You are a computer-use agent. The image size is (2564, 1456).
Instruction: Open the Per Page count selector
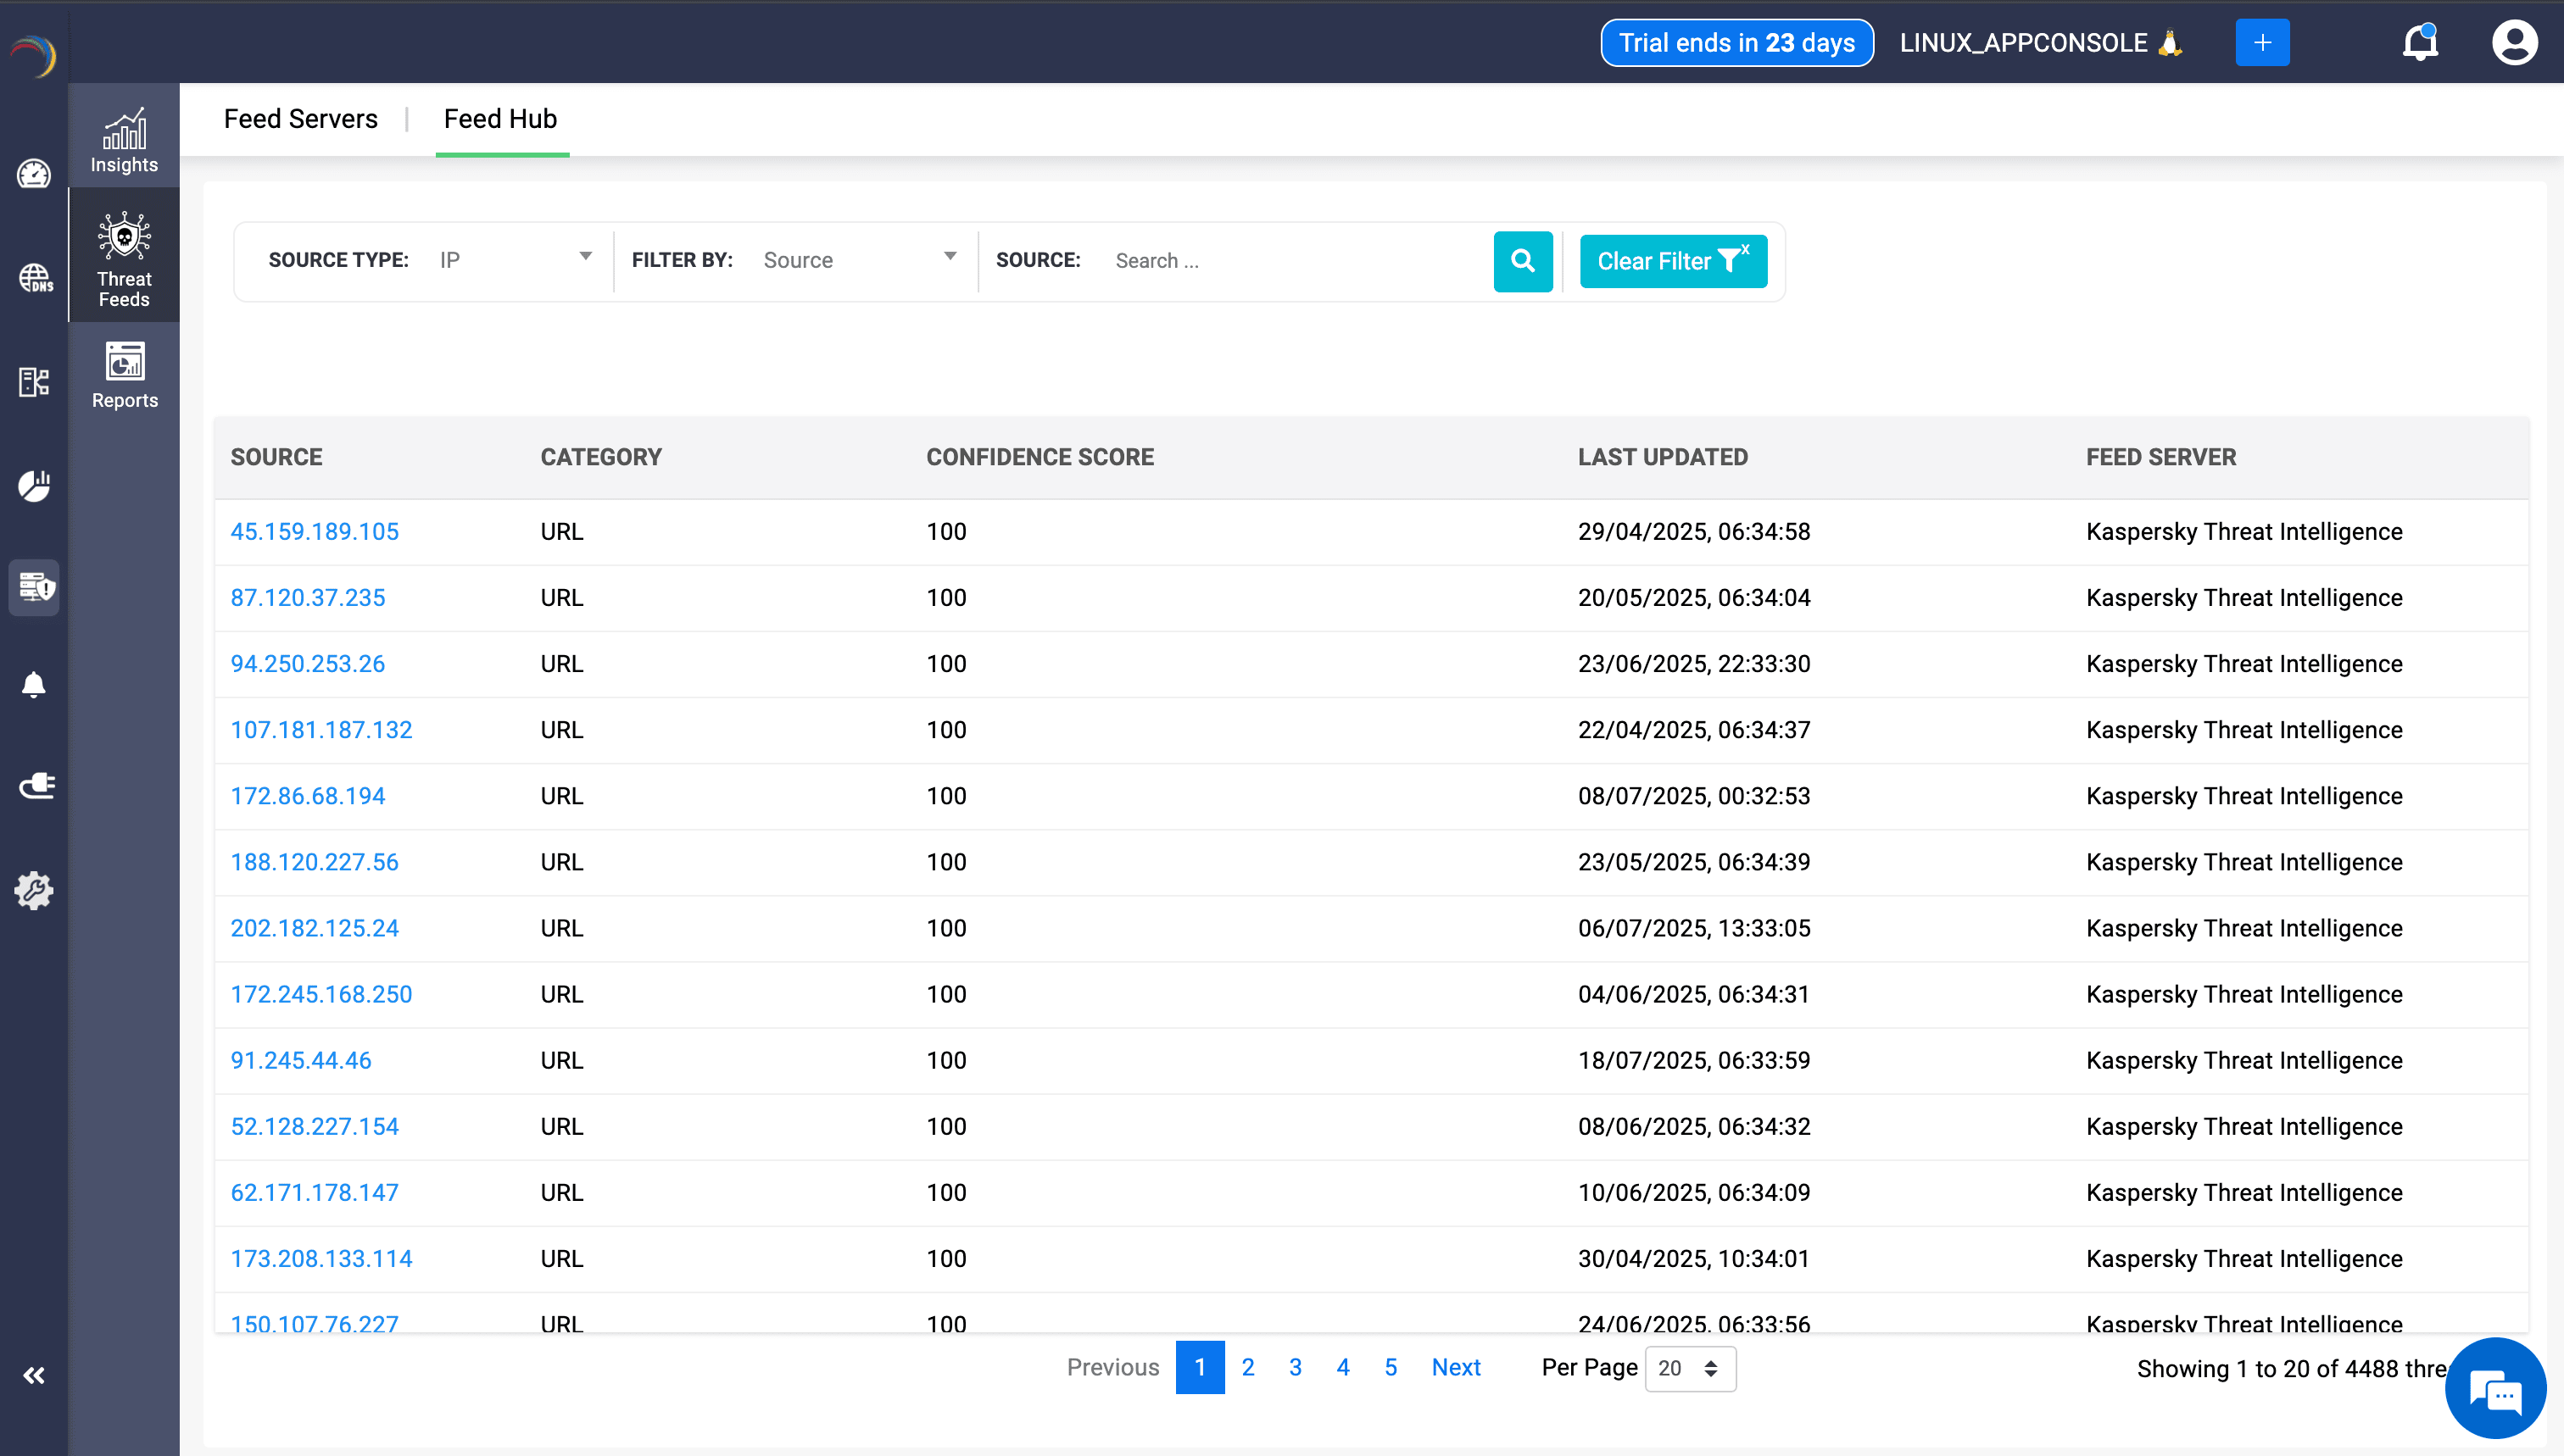pyautogui.click(x=1689, y=1368)
